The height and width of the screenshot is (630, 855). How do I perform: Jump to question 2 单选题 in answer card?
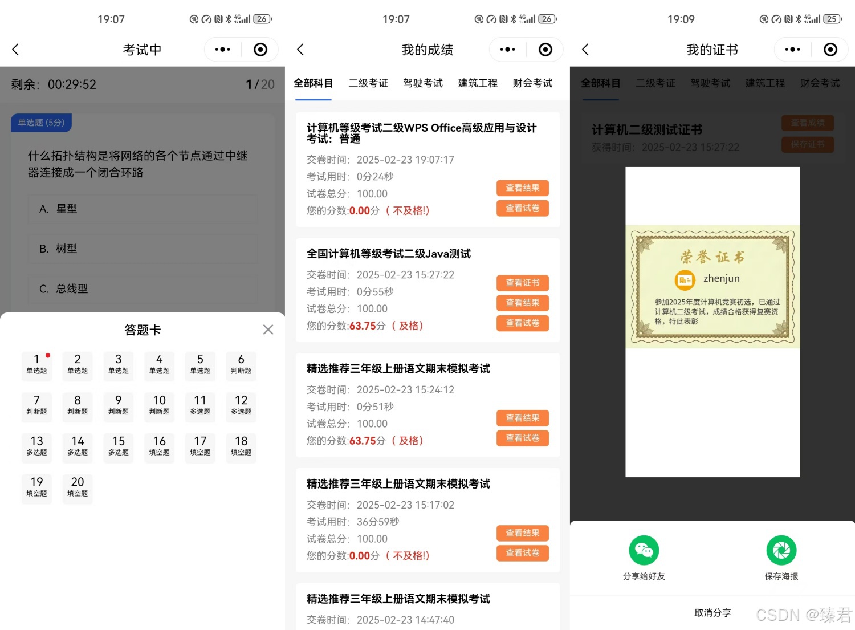click(x=78, y=366)
